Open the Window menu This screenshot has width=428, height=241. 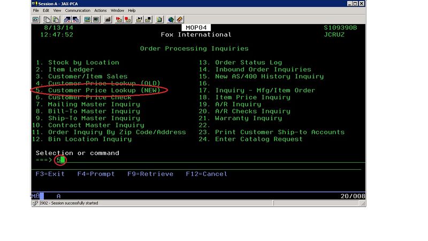[117, 11]
